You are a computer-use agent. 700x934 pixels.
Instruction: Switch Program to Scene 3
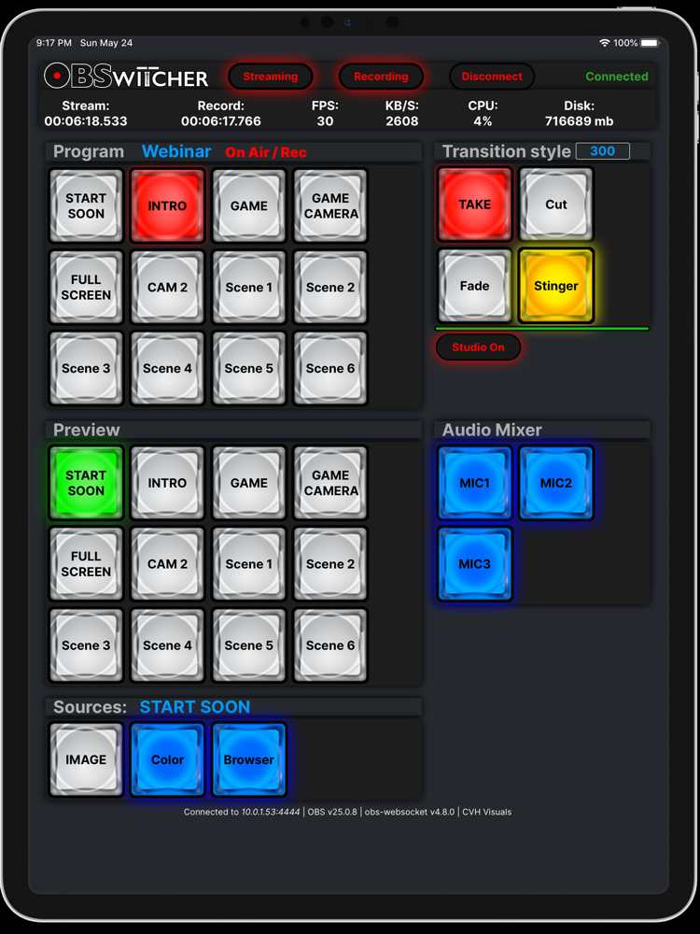pos(86,369)
